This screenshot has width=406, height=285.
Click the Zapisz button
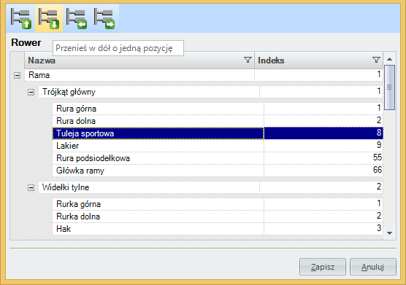pos(323,267)
